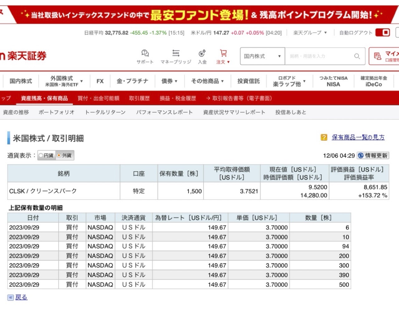Click the average price 3.7521

249,191
